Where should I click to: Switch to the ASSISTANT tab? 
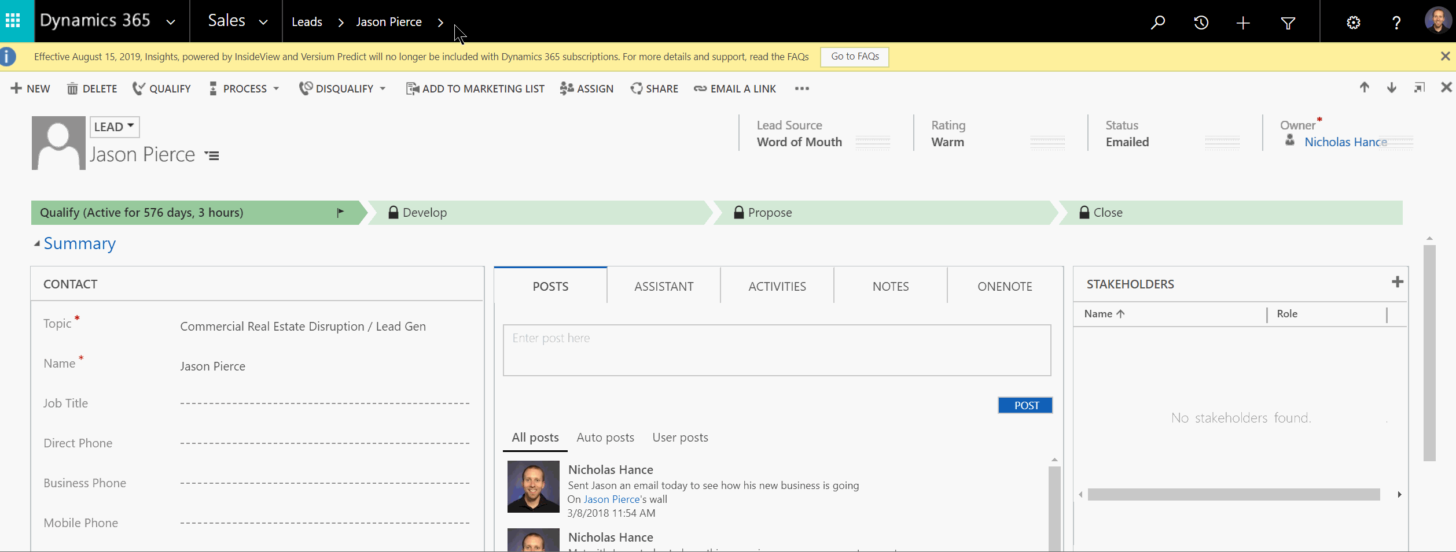pyautogui.click(x=664, y=286)
